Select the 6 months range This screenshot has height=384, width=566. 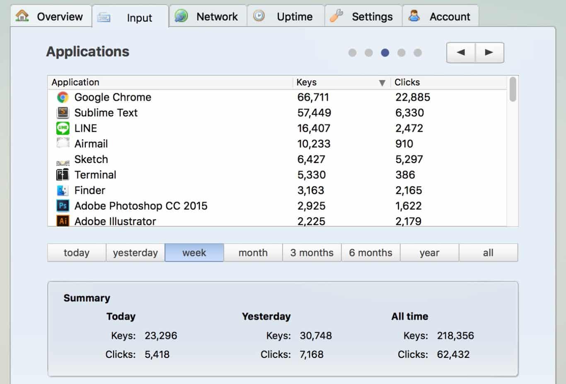371,253
